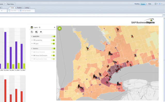The height and width of the screenshot is (102, 165).
Task: Toggle the Census Sub-Divisions layer switch
Action: [53, 55]
